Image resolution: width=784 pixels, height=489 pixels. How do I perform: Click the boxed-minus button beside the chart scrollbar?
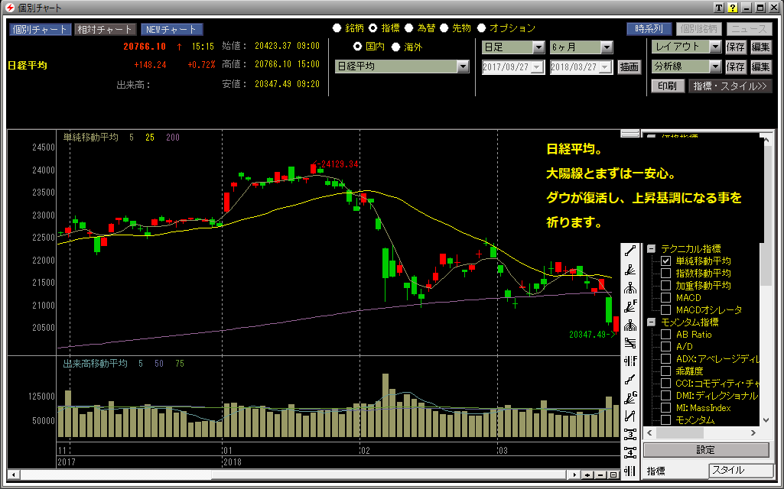613,474
